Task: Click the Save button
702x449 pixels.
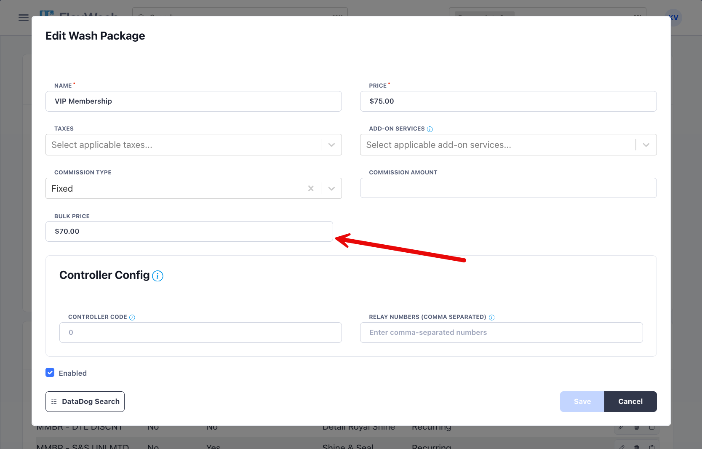Action: (582, 402)
